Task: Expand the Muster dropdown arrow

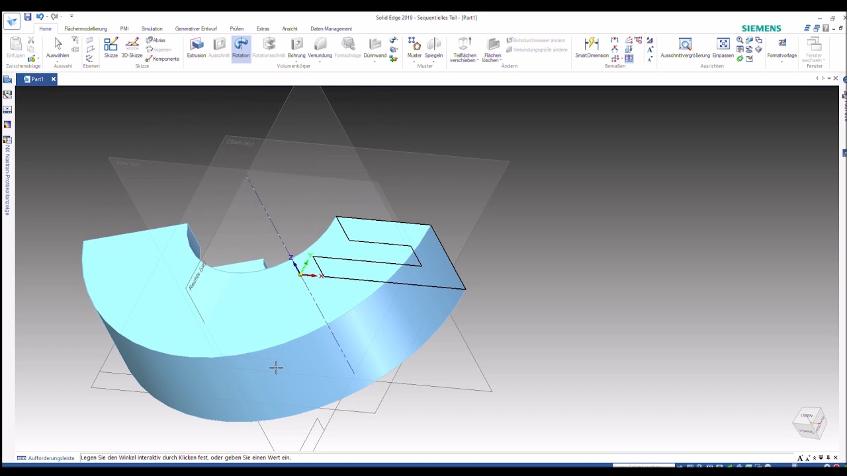Action: (414, 61)
